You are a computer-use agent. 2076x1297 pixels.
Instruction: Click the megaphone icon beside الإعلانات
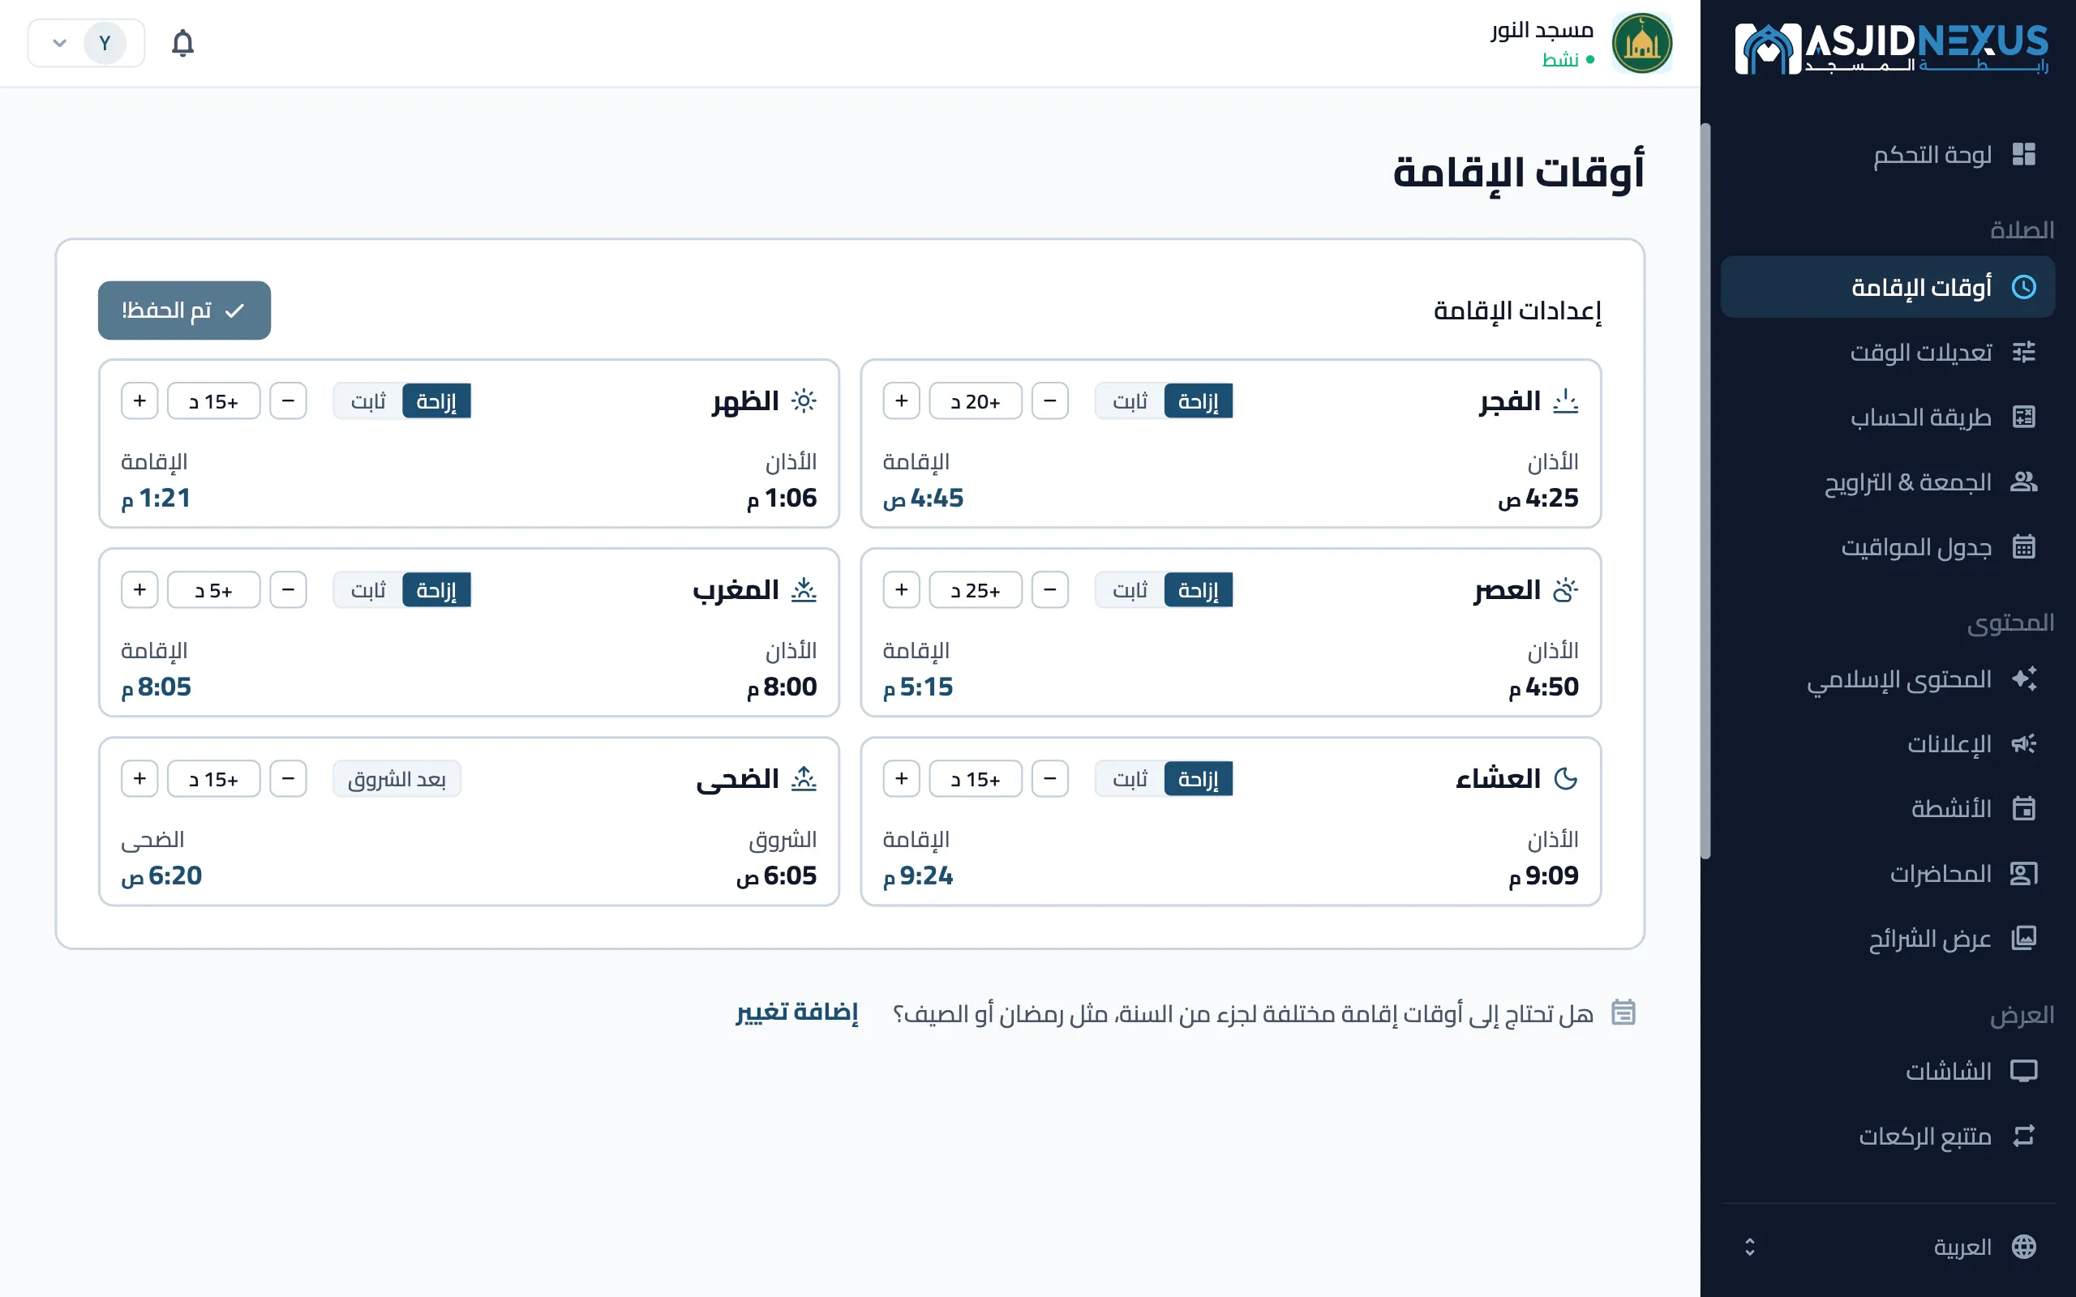pos(2023,743)
